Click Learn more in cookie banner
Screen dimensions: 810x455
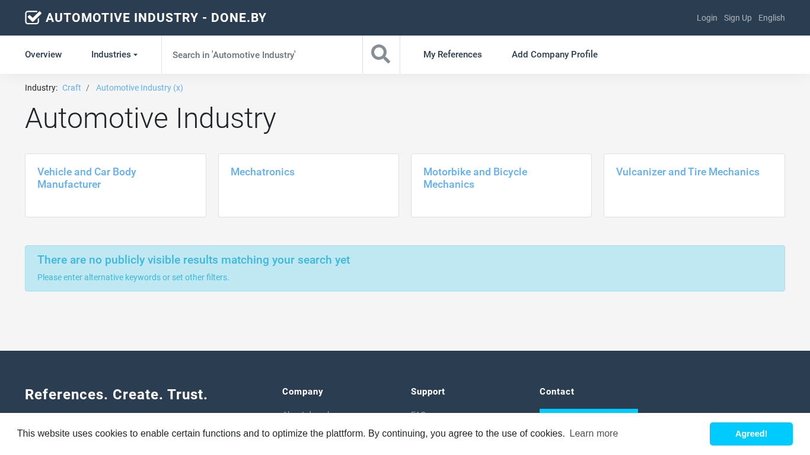(594, 434)
